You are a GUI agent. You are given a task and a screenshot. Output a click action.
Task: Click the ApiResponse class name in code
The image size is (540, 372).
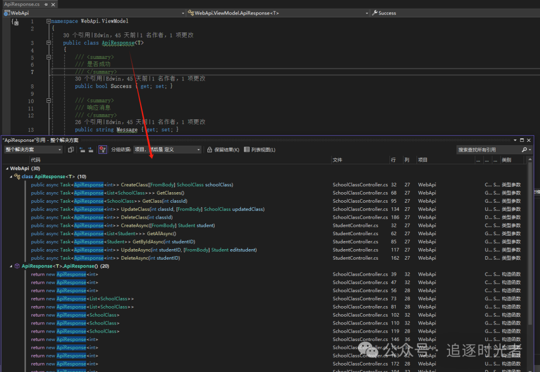click(x=118, y=42)
